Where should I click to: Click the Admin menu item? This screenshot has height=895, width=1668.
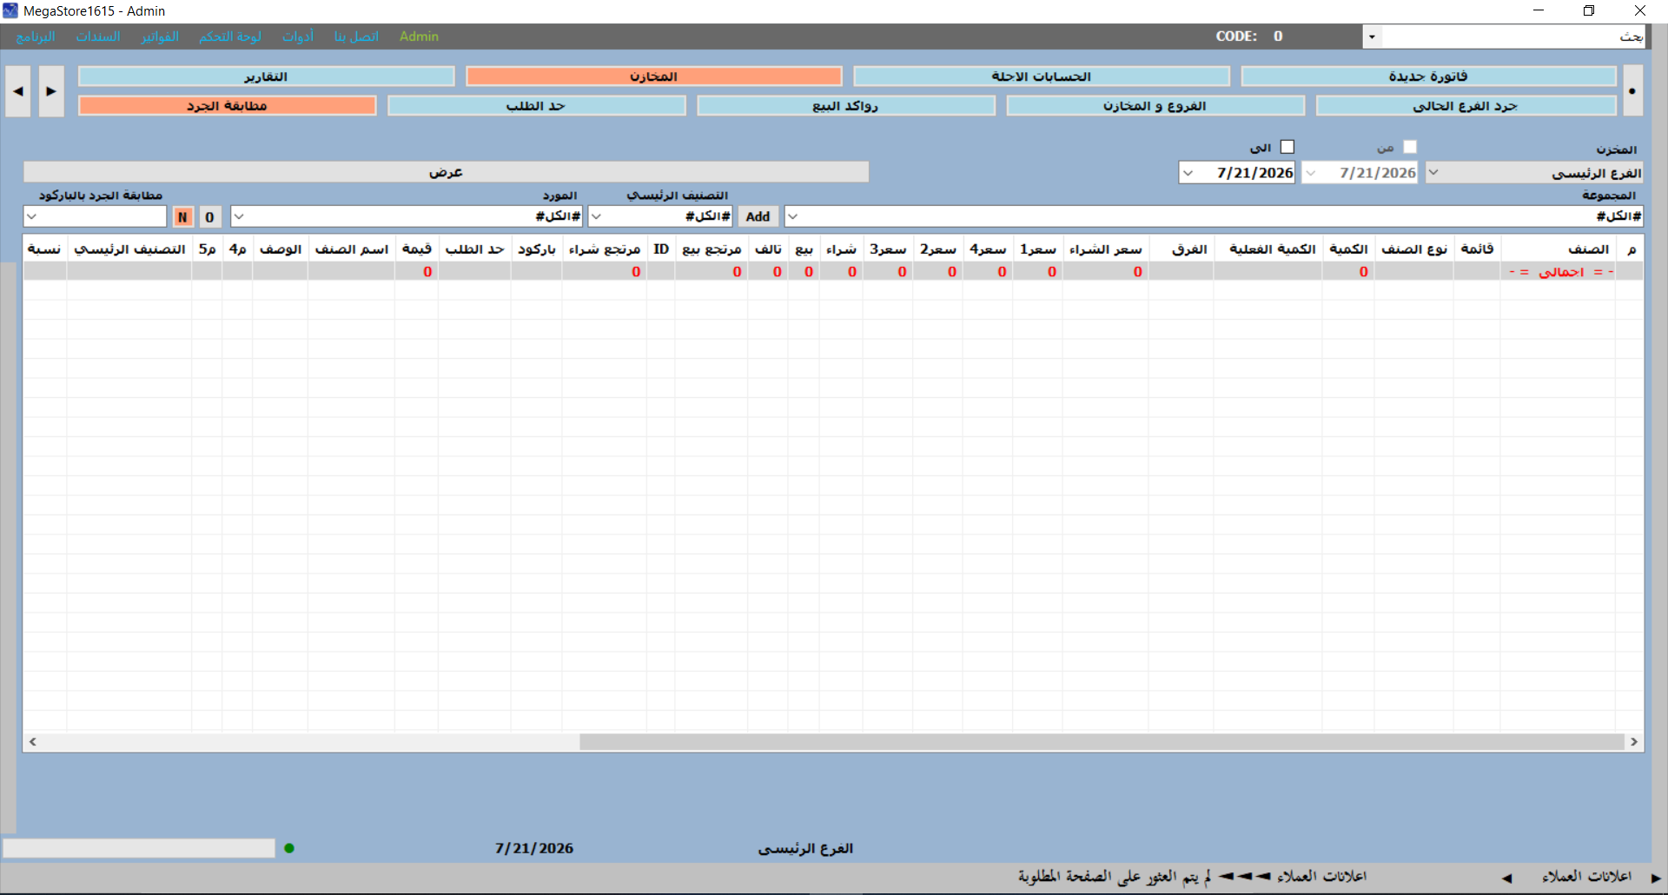419,36
